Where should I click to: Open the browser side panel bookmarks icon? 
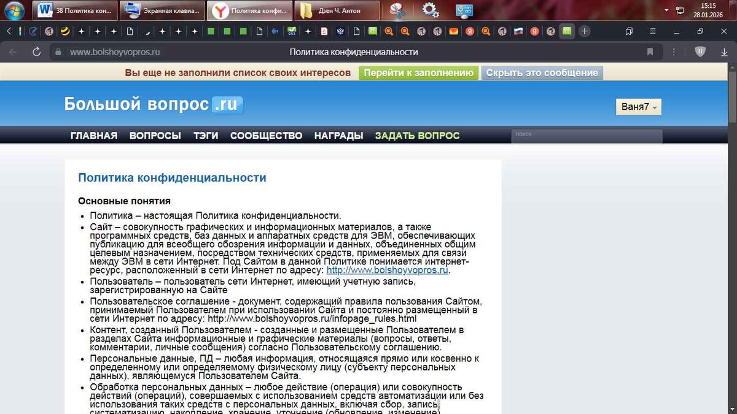point(629,31)
